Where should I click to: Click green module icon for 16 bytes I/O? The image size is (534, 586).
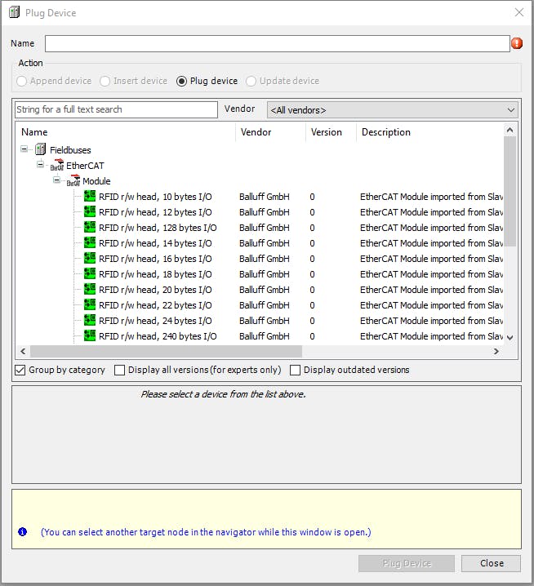tap(90, 258)
